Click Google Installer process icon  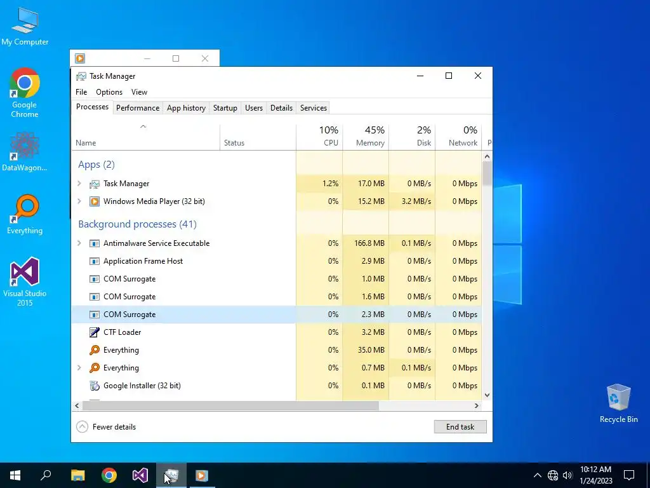point(95,386)
